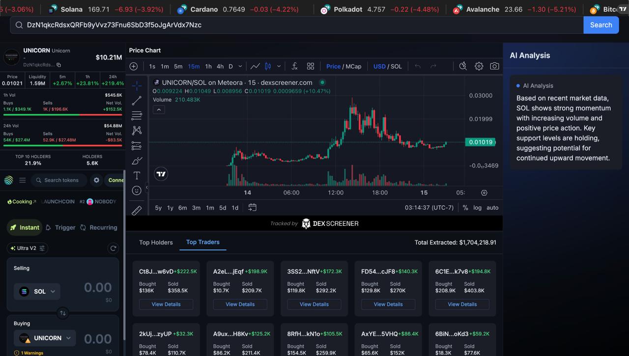Expand the timeframe dropdown arrow
Viewport: 629px width, 356px height.
(x=240, y=66)
